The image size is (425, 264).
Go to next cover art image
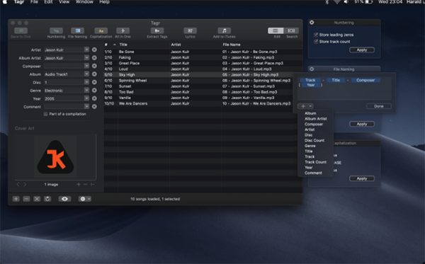pos(25,185)
